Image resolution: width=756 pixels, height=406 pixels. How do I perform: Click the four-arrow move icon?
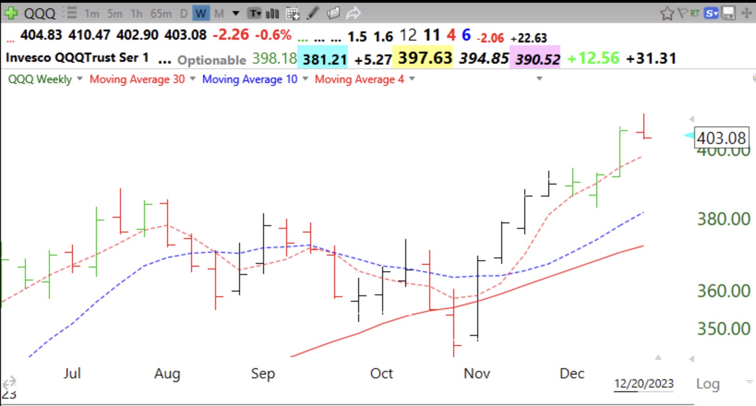coord(746,13)
